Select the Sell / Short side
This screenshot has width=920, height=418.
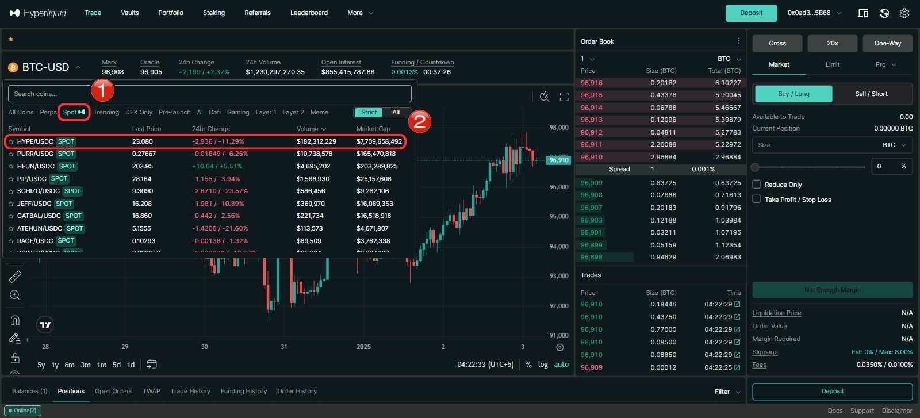(x=871, y=94)
